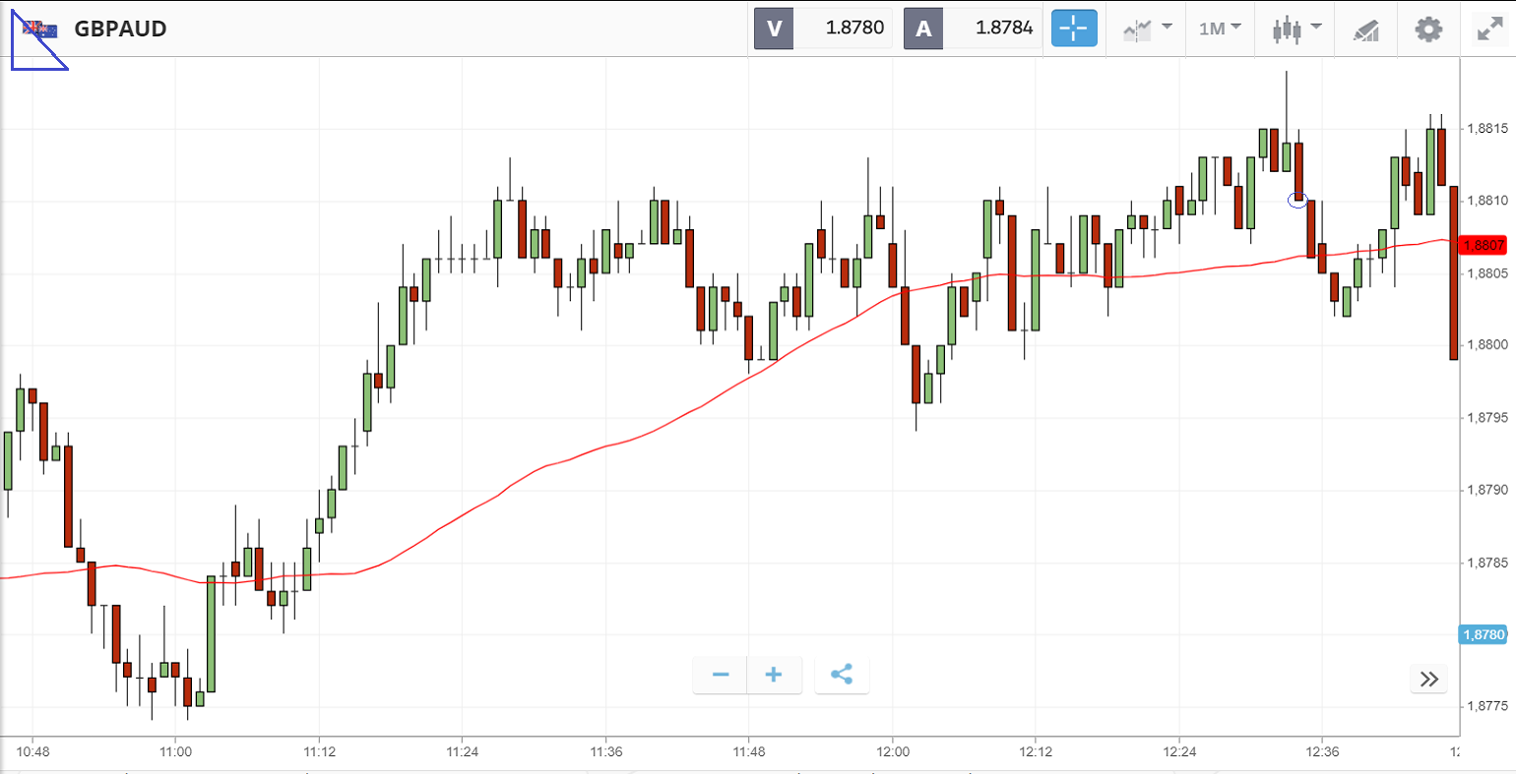The width and height of the screenshot is (1516, 774).
Task: Click the 1,8810 price axis label
Action: (1486, 201)
